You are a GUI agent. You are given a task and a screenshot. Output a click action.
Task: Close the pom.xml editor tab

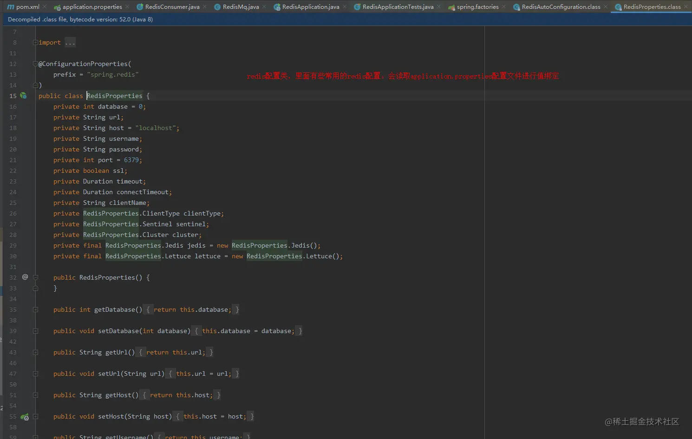pyautogui.click(x=45, y=7)
